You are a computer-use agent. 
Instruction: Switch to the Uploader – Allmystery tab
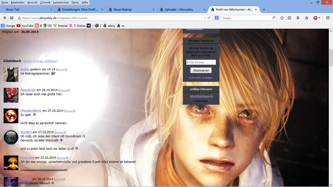click(x=183, y=9)
